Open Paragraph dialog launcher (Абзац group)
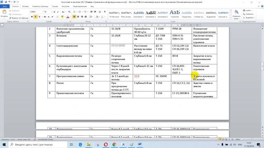Screen dimensions: 264x148 pyautogui.click(x=106, y=21)
